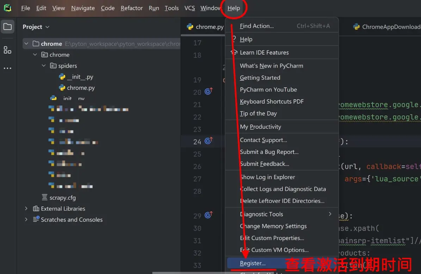Image resolution: width=421 pixels, height=274 pixels.
Task: Open the Edit menu
Action: point(41,8)
